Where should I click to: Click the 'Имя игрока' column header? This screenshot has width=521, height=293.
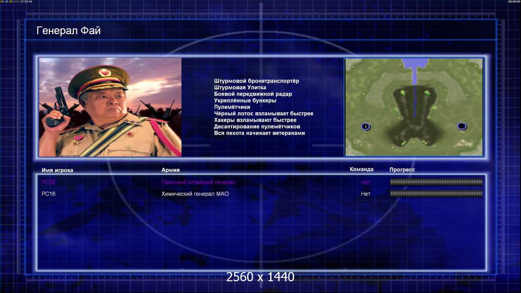pos(57,170)
